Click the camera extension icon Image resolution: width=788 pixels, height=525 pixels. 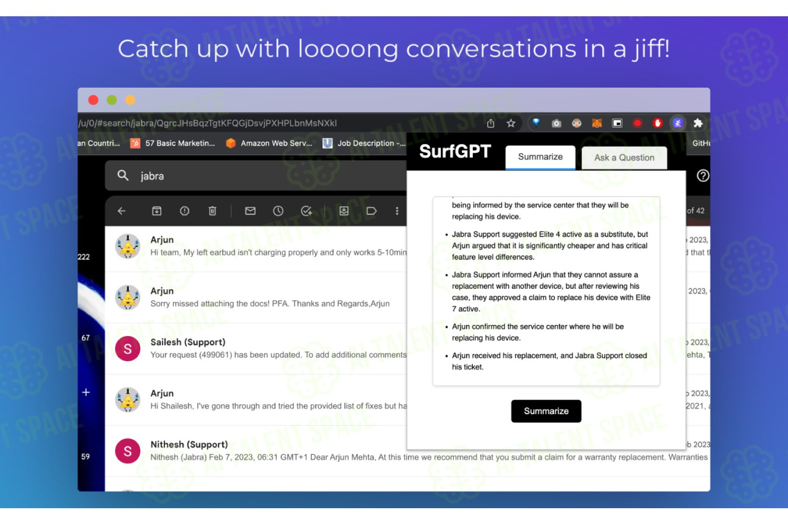556,123
